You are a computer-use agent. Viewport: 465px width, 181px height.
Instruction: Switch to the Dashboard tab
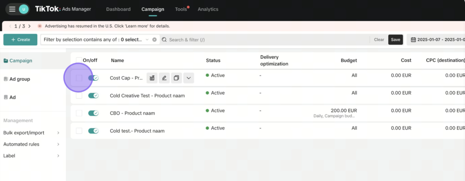pyautogui.click(x=119, y=9)
